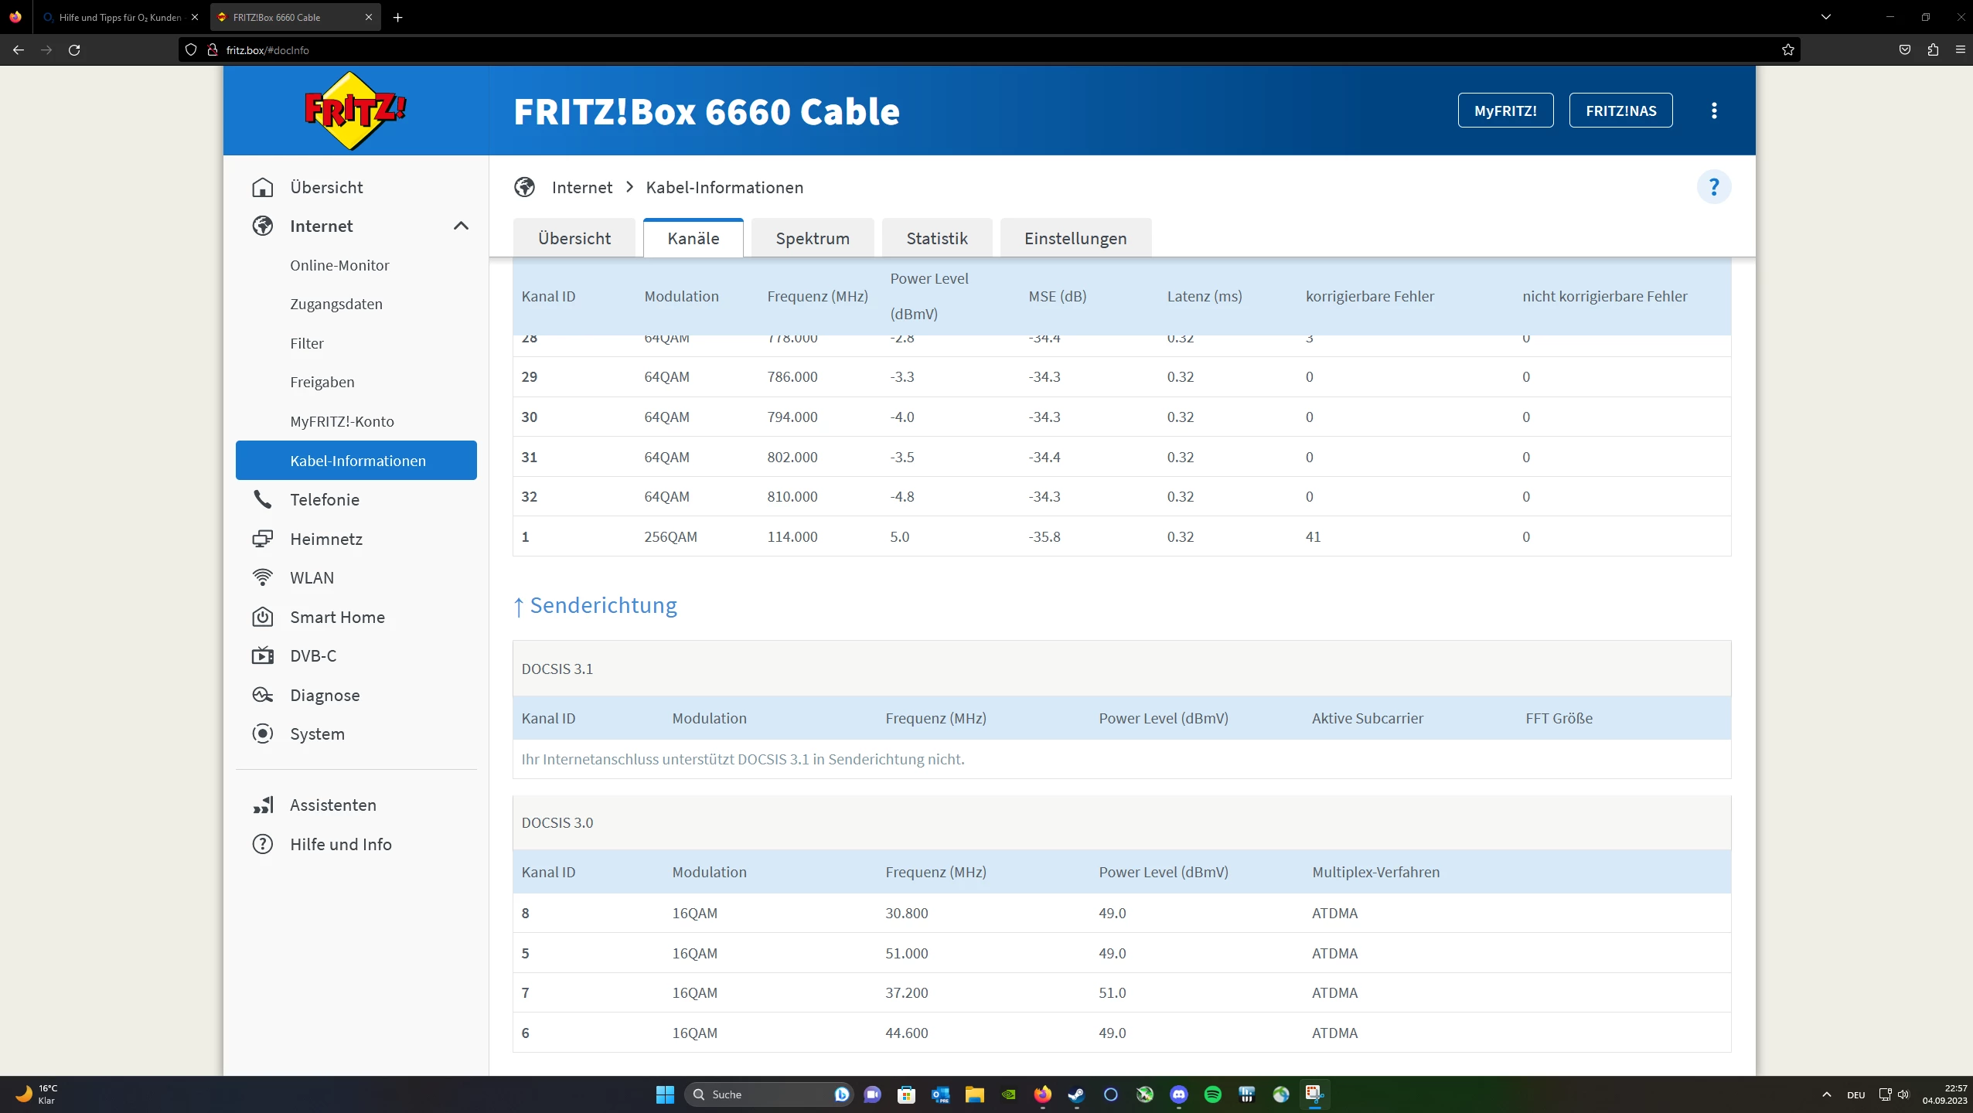Open Online-Monitor in the sidebar
This screenshot has width=1973, height=1113.
tap(339, 265)
